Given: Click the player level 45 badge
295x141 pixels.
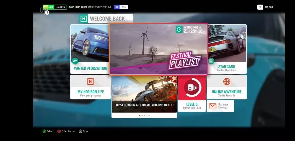Looking at the screenshot, I should [49, 7].
